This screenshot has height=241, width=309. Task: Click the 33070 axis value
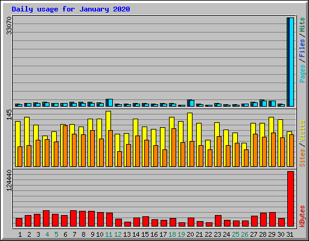coord(9,26)
